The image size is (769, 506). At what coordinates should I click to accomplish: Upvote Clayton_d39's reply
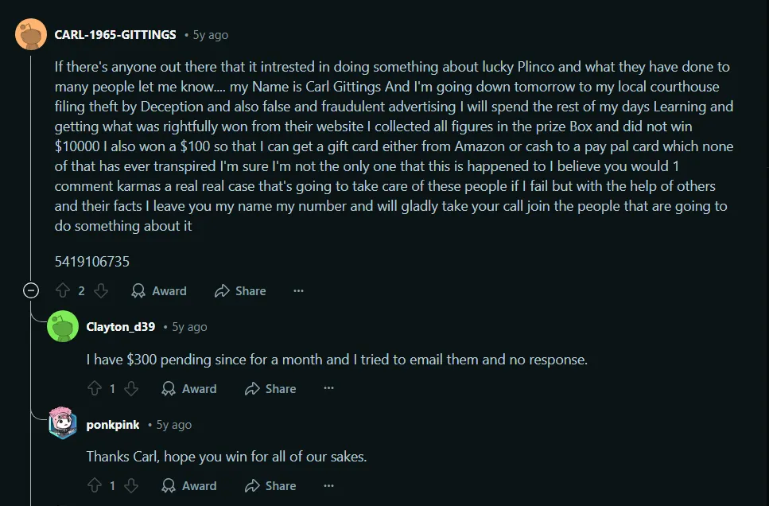tap(94, 388)
